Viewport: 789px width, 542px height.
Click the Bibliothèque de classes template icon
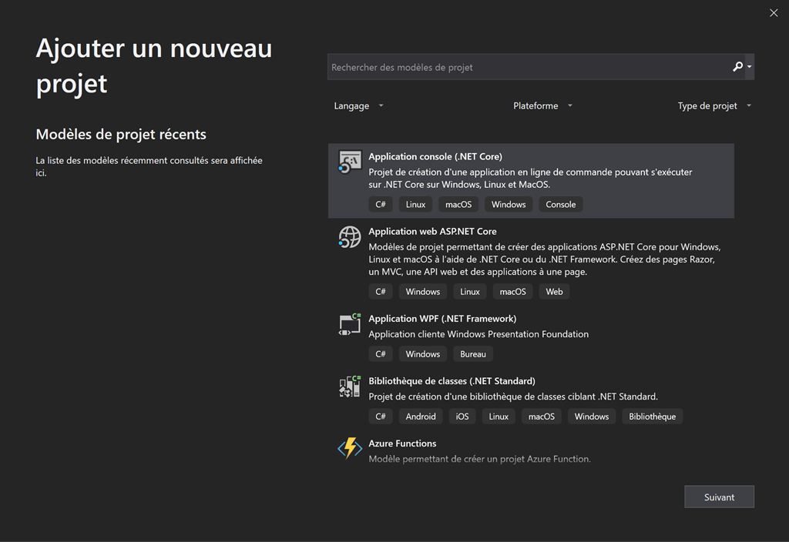pyautogui.click(x=349, y=387)
